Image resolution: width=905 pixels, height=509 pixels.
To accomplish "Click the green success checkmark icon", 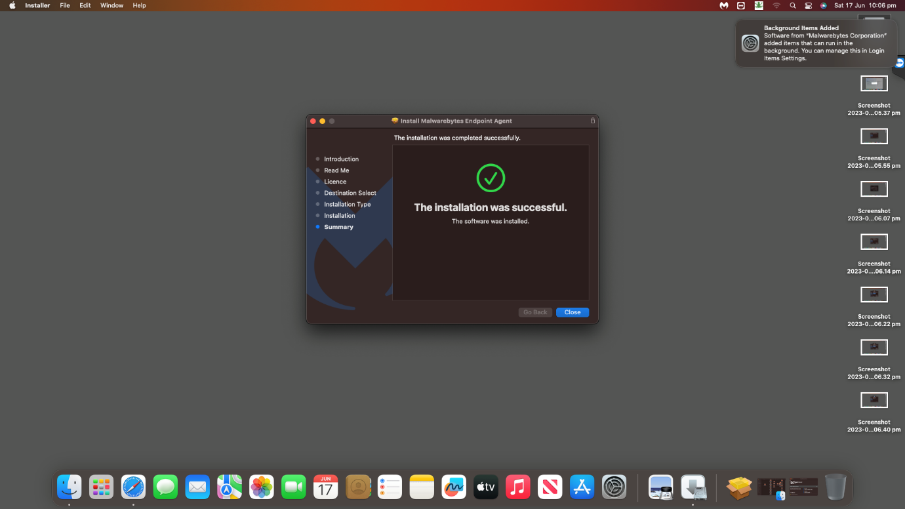I will click(491, 178).
